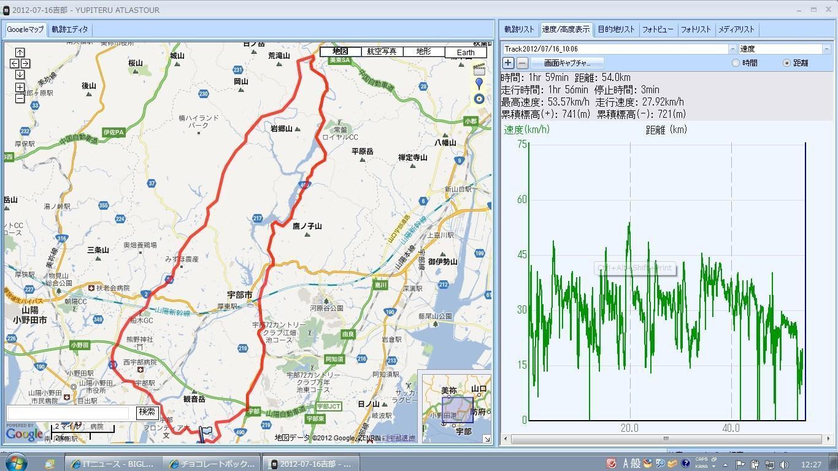Zoom out the speed graph with the minus button
838x471 pixels.
coord(522,63)
